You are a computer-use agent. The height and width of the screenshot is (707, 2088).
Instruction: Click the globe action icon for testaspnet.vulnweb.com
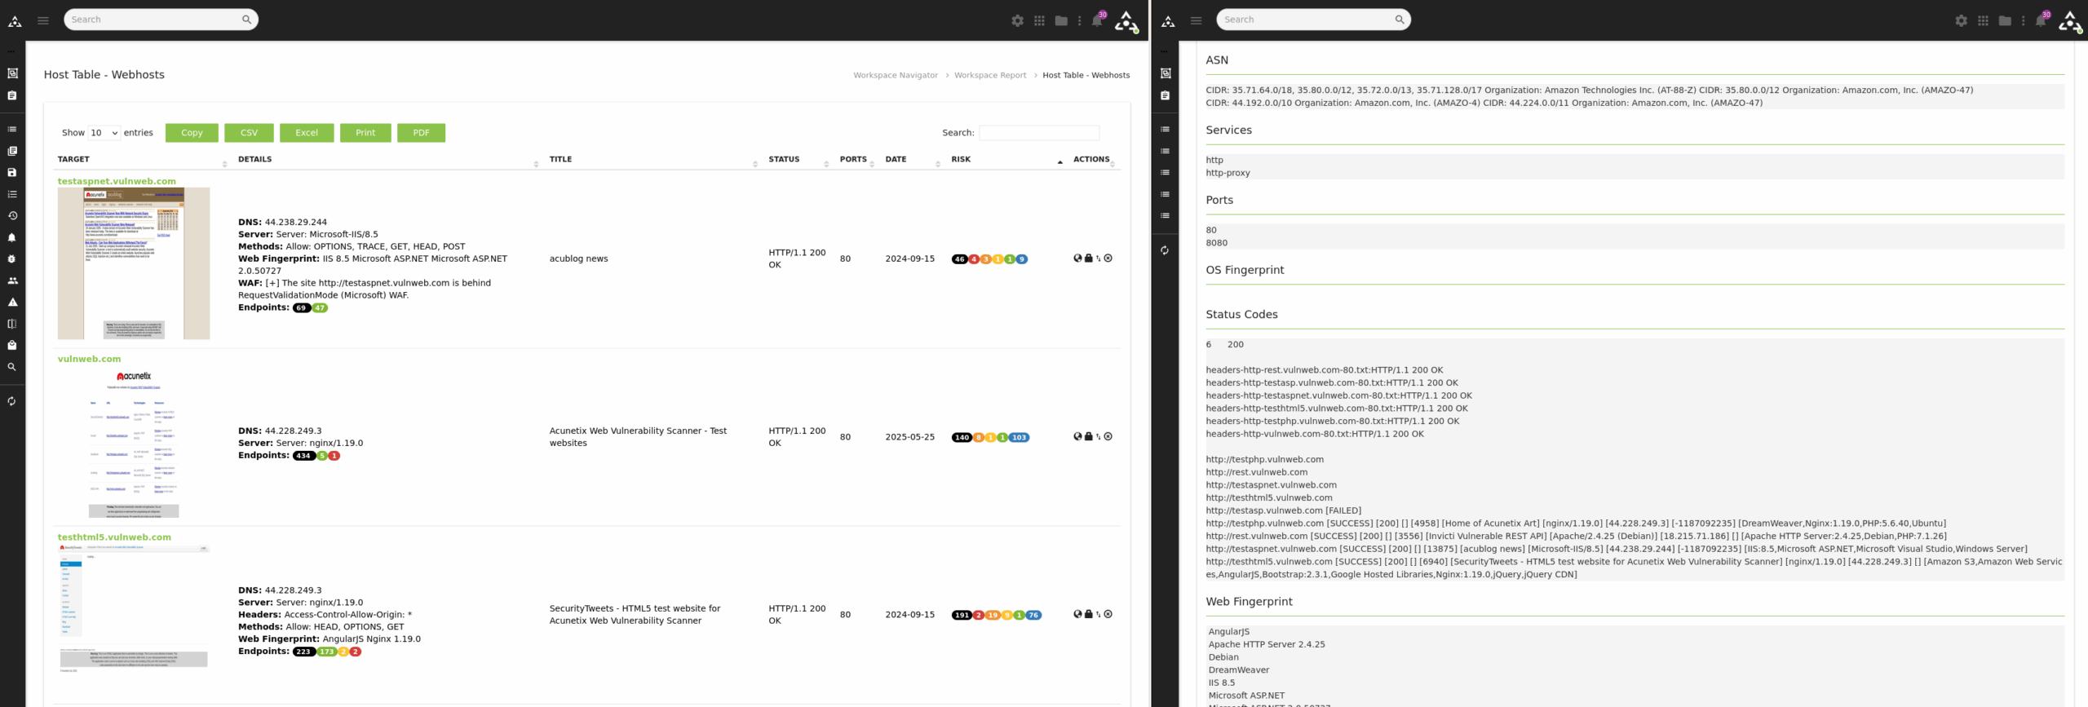1077,258
